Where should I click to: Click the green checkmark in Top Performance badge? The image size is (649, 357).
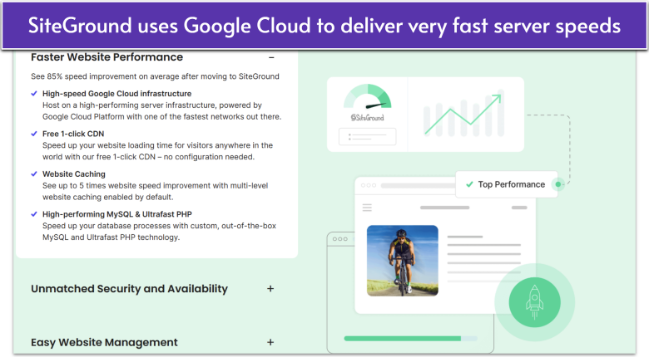tap(469, 184)
